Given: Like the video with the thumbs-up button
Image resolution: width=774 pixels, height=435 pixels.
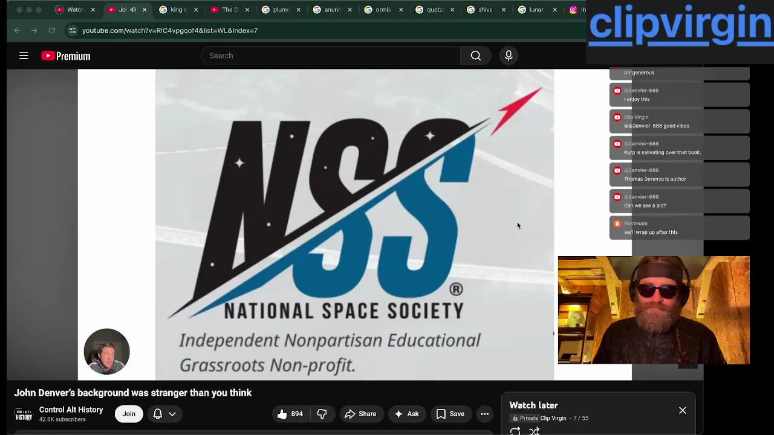Looking at the screenshot, I should pos(290,414).
